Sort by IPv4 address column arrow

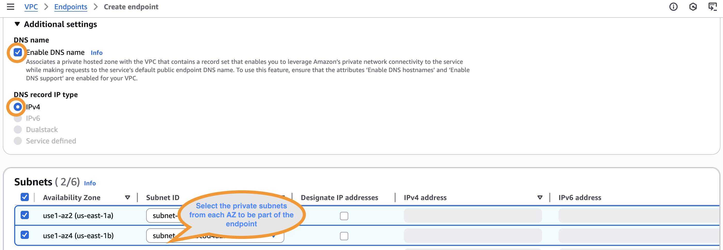[540, 197]
